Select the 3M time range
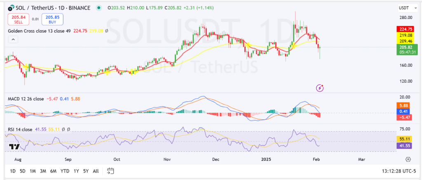This screenshot has height=180, width=422. click(43, 171)
